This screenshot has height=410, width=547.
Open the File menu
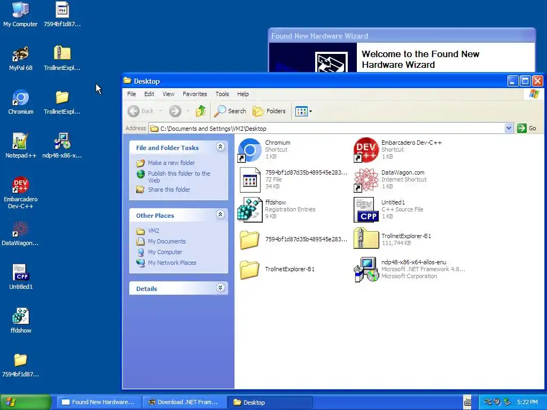pos(131,94)
